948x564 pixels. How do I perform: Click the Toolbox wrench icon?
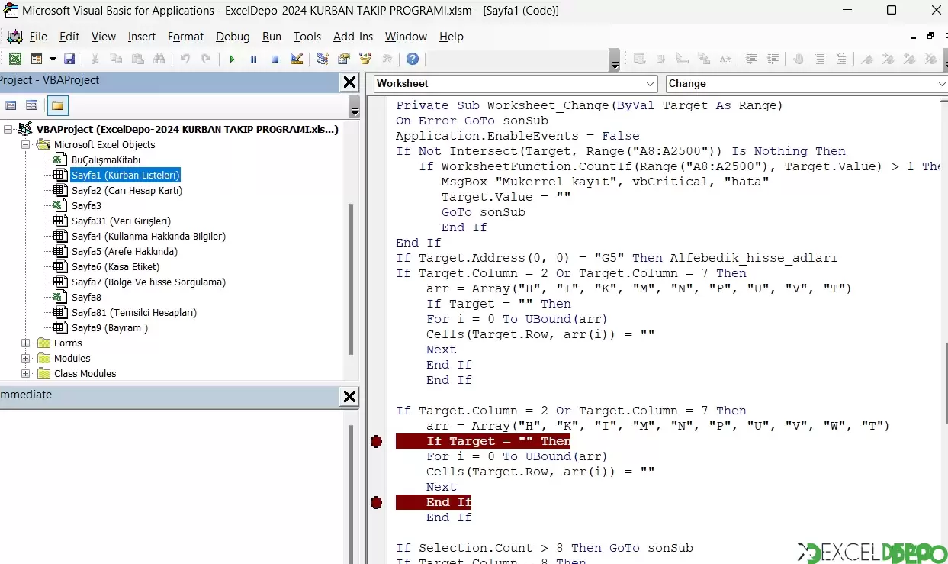coord(387,59)
